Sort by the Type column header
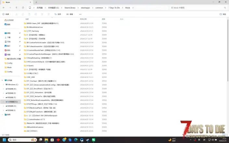Viewport: 229px width, 143px height. coord(103,19)
